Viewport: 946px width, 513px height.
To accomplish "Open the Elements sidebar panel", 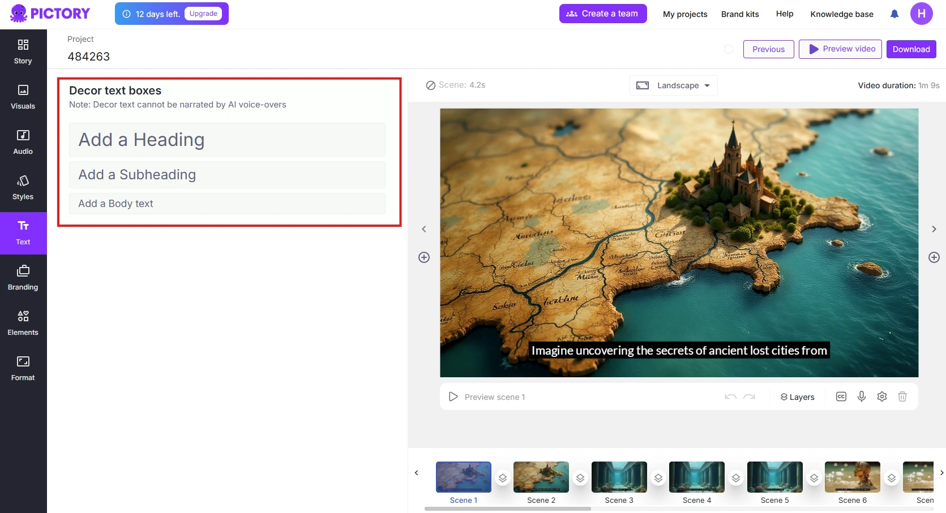I will (23, 323).
